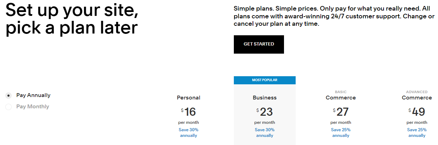Click the Basic Commerce plan heading
438x145 pixels.
(341, 98)
